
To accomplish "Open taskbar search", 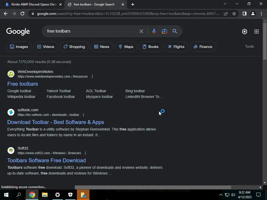I will pyautogui.click(x=19, y=195).
